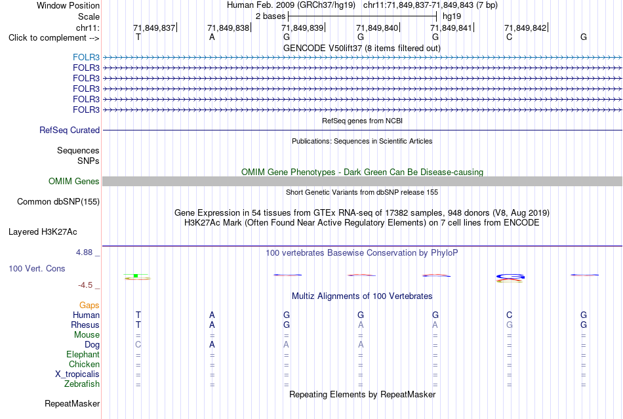623x419 pixels.
Task: Click 'Click to complement -->' label
Action: point(54,38)
